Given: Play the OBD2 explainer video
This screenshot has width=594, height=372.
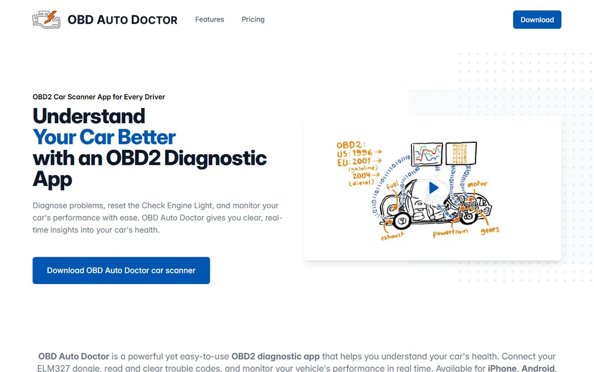Looking at the screenshot, I should coord(434,188).
